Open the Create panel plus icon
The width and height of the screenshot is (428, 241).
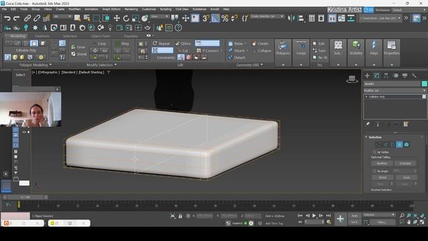pos(367,76)
